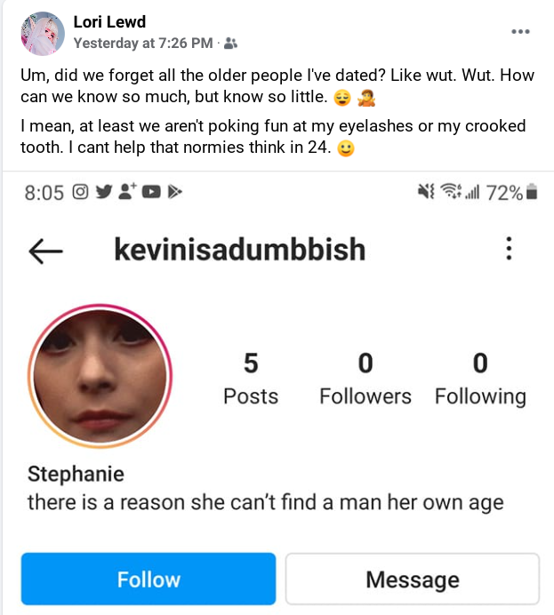Tap the battery icon beside 72%

click(532, 192)
